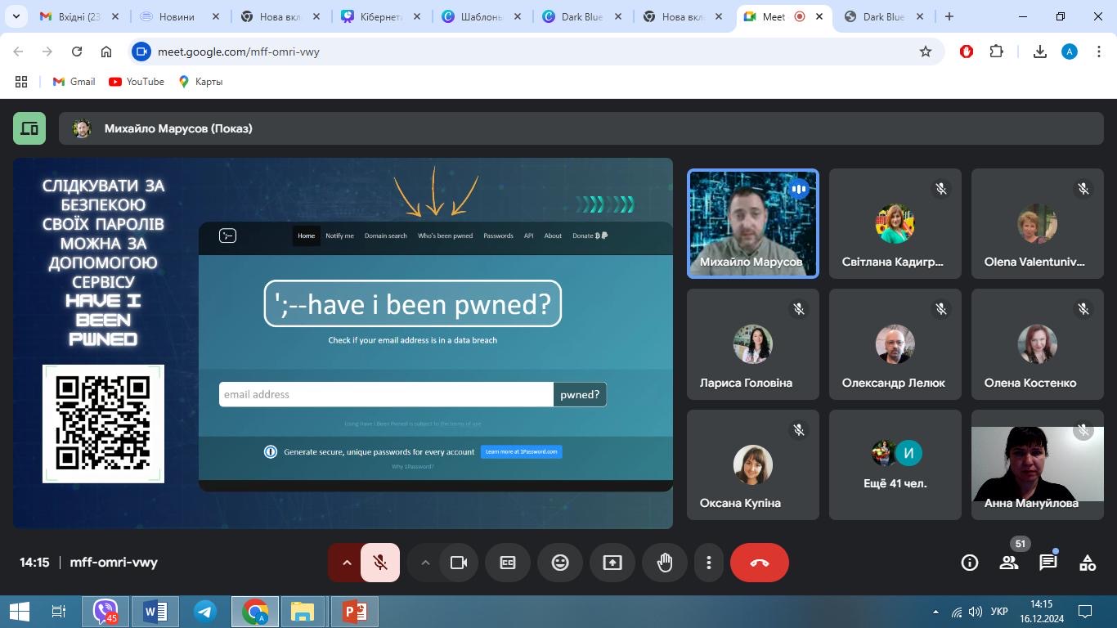Select Анна Мануйлова video tile
The height and width of the screenshot is (628, 1117).
click(1038, 464)
